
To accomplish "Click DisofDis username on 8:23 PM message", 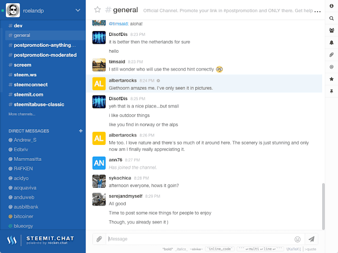I will pos(118,34).
